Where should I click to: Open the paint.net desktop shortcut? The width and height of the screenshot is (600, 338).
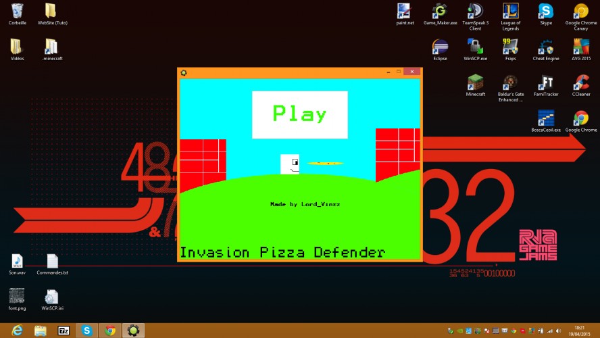click(405, 14)
